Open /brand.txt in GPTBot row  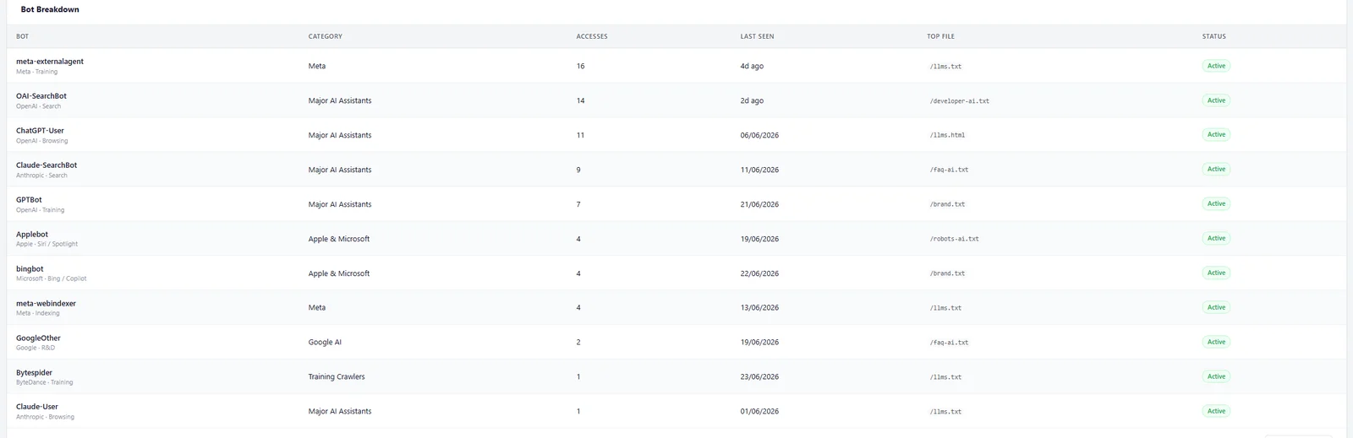[947, 204]
